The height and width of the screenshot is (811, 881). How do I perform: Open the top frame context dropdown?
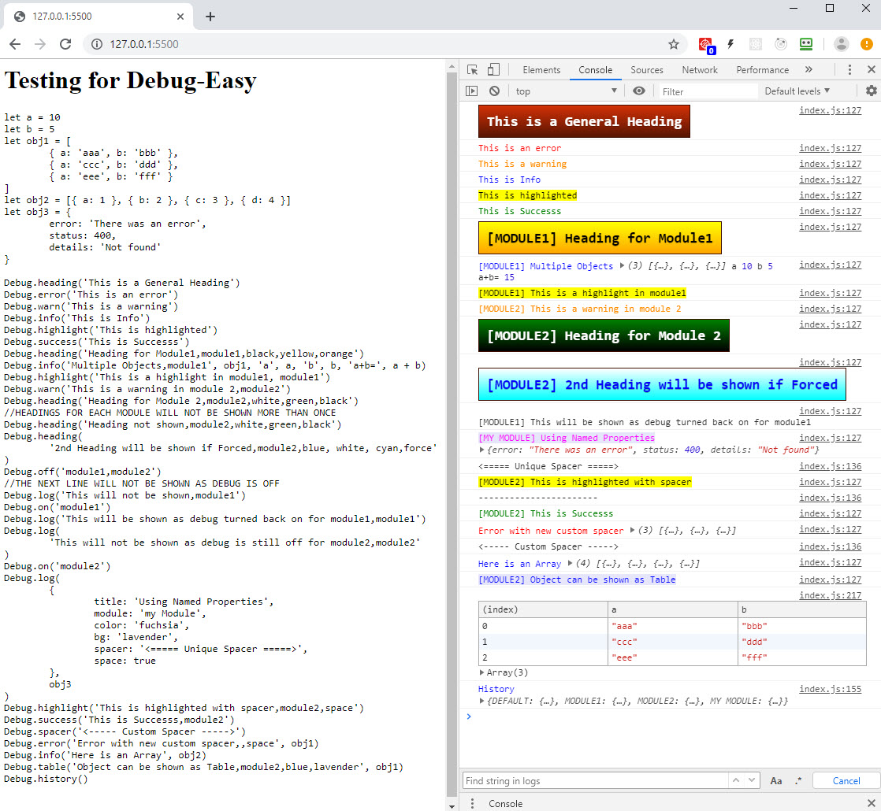point(564,91)
